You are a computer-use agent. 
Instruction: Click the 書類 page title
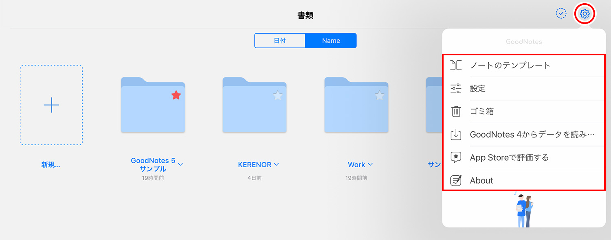pyautogui.click(x=305, y=15)
